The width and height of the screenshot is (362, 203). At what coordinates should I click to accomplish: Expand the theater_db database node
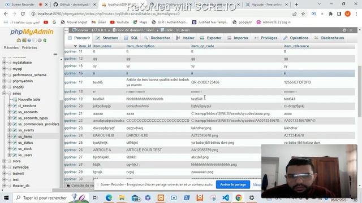(4, 186)
